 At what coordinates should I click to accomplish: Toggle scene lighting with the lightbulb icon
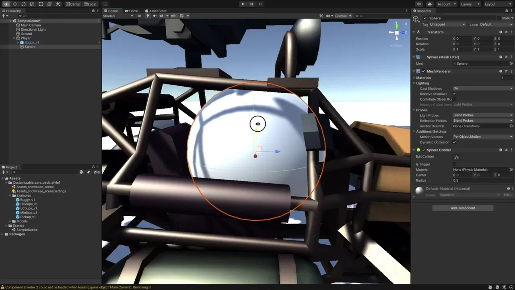(x=148, y=16)
